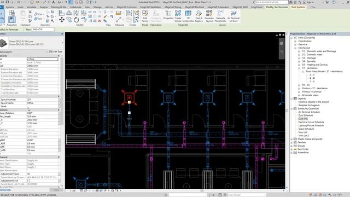Toggle the Adjustment Lock checkbox

28,181
